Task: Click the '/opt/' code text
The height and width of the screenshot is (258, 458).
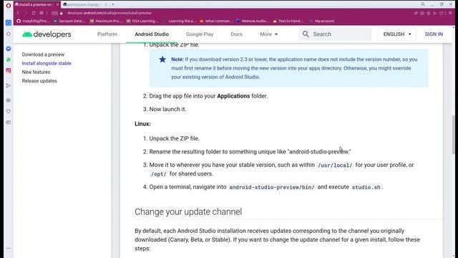Action: click(x=159, y=174)
